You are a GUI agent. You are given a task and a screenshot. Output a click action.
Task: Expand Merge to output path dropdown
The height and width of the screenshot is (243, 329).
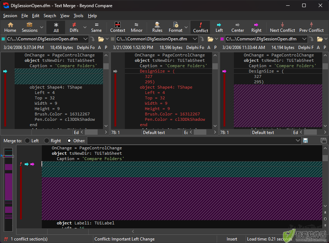point(298,140)
